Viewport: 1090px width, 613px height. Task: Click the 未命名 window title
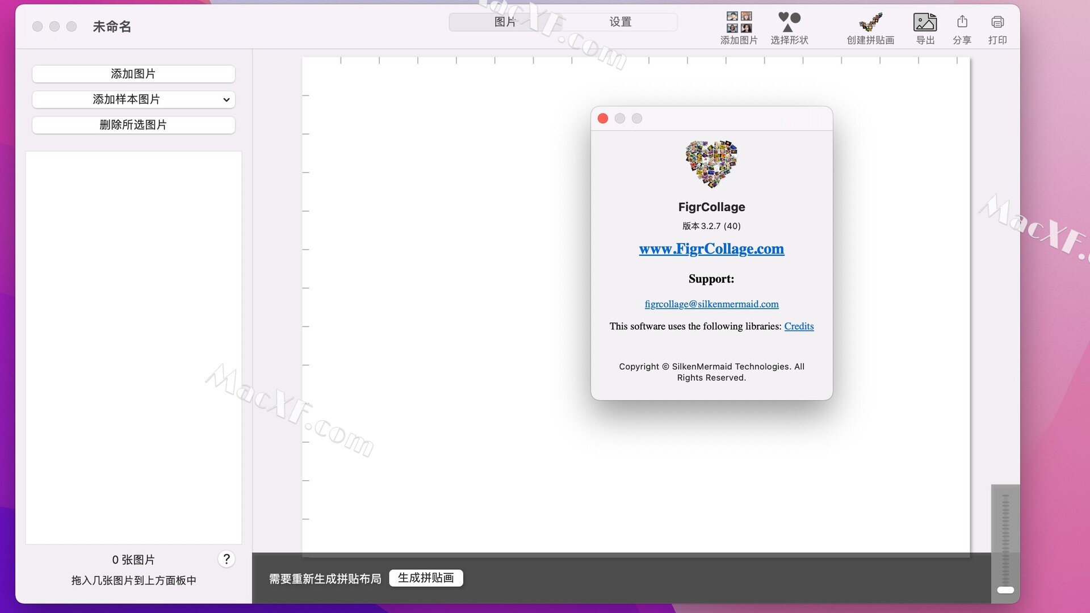pyautogui.click(x=112, y=27)
